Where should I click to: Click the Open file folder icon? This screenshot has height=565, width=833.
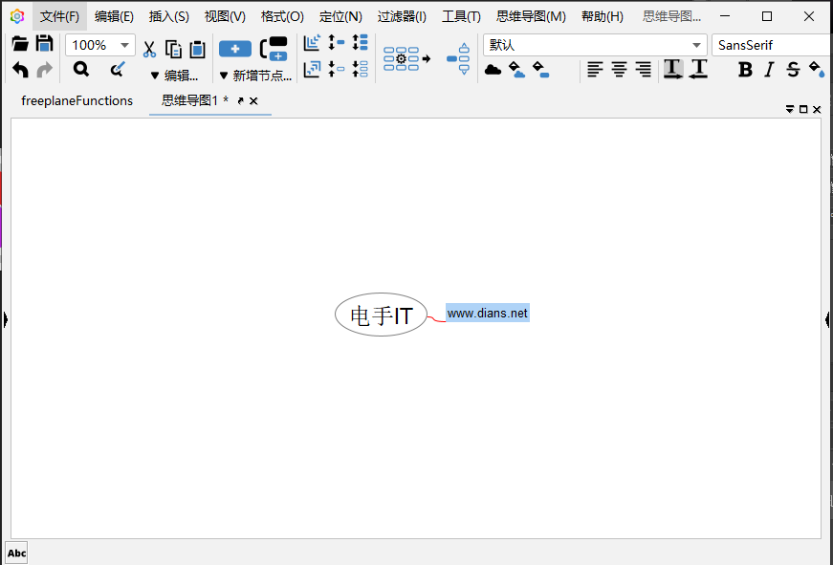tap(19, 43)
